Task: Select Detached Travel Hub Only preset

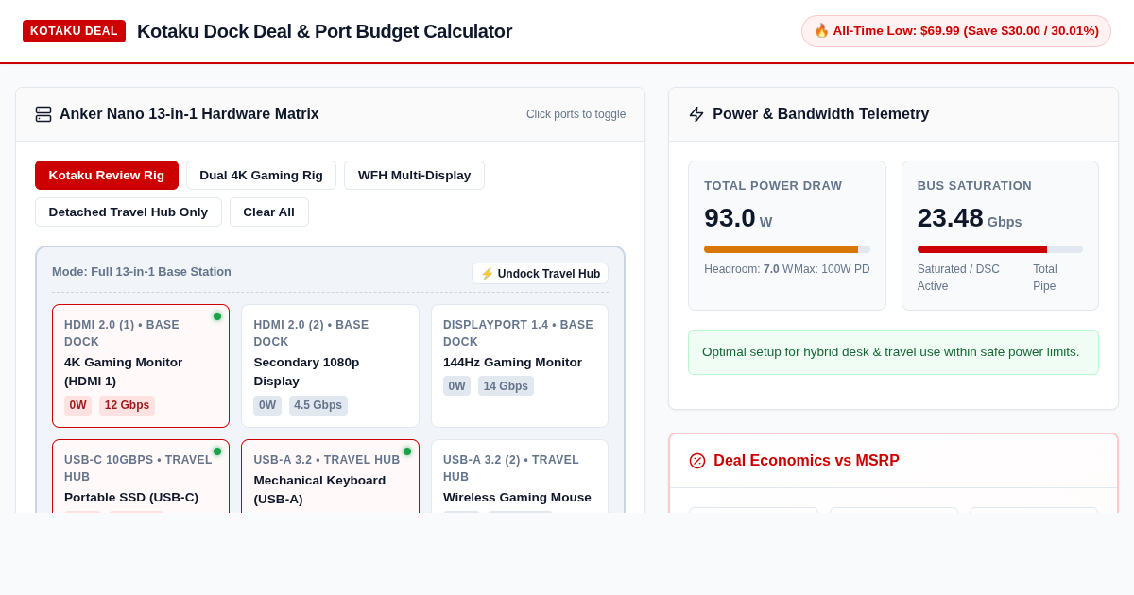Action: click(x=129, y=212)
